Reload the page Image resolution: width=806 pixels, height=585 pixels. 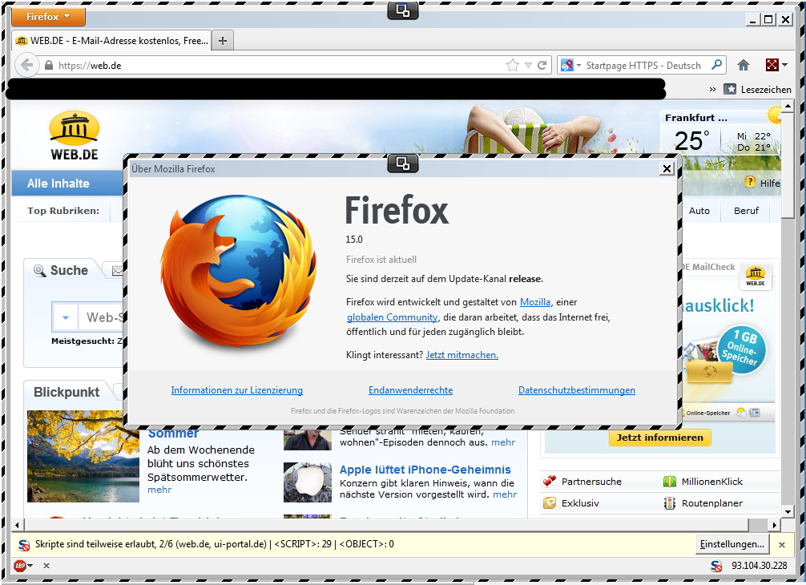point(542,65)
